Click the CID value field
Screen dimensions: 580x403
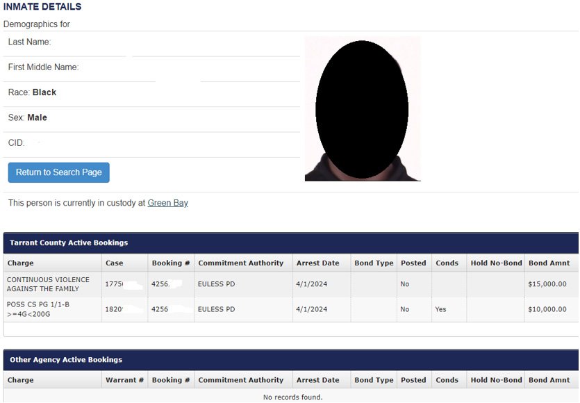click(x=42, y=142)
